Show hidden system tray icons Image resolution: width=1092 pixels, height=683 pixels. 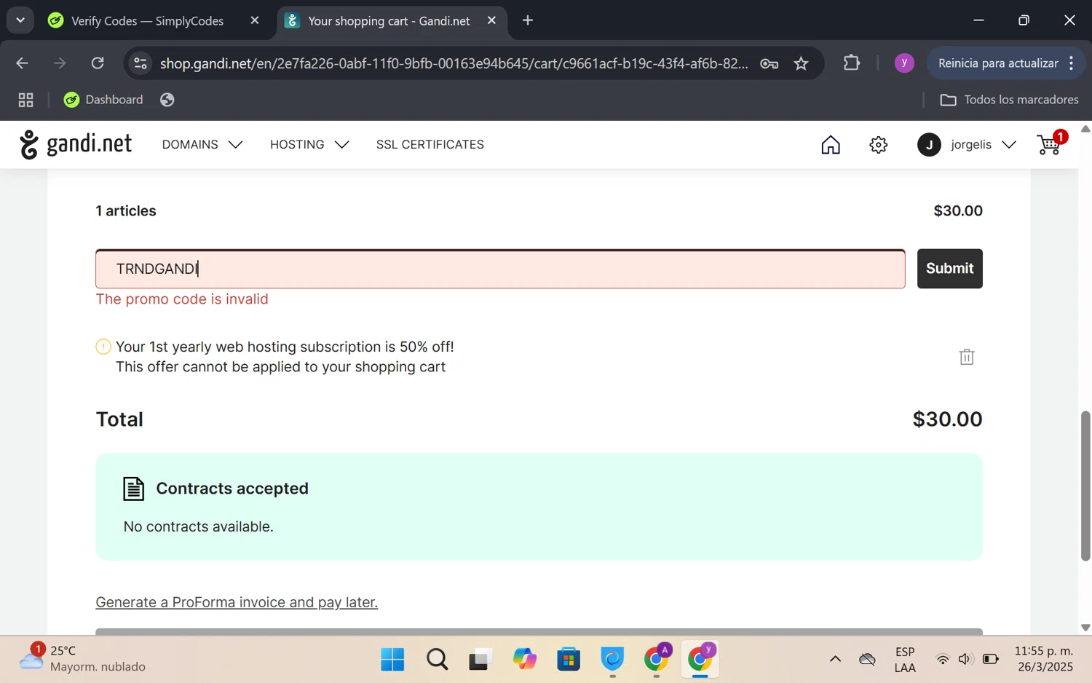(x=835, y=660)
